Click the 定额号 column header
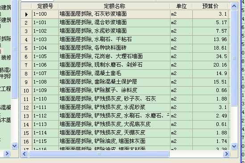 click(x=46, y=6)
